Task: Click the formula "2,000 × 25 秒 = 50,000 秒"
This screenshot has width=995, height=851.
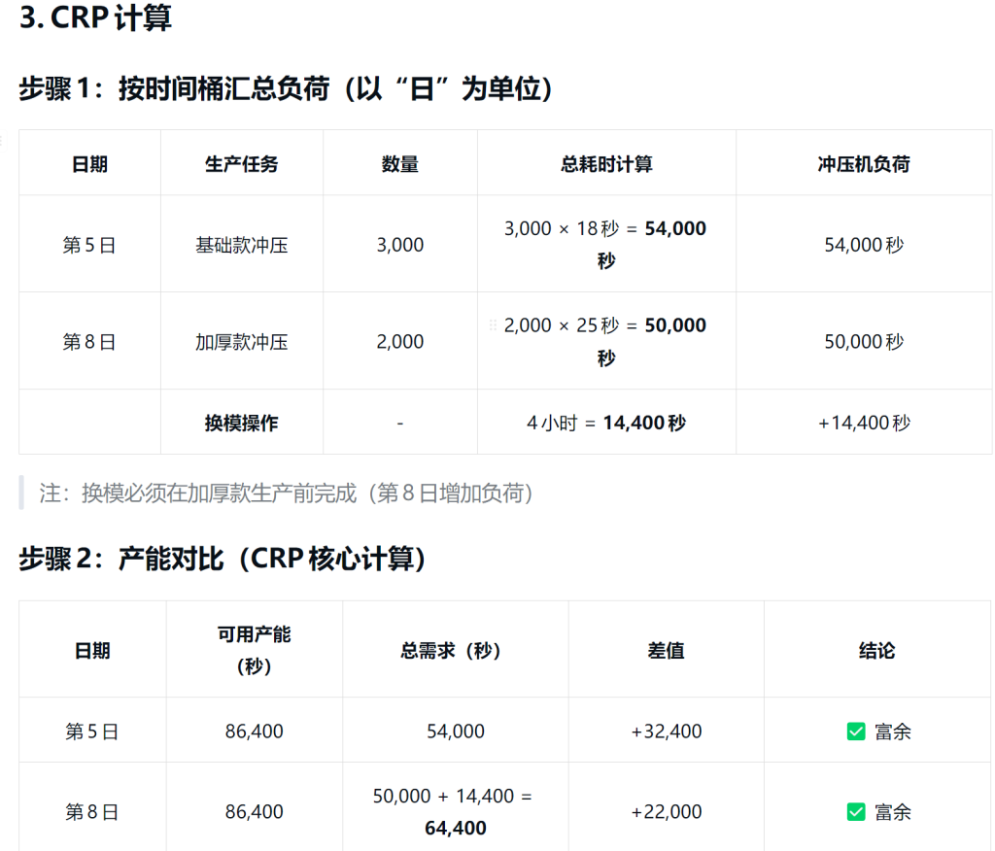Action: tap(605, 341)
